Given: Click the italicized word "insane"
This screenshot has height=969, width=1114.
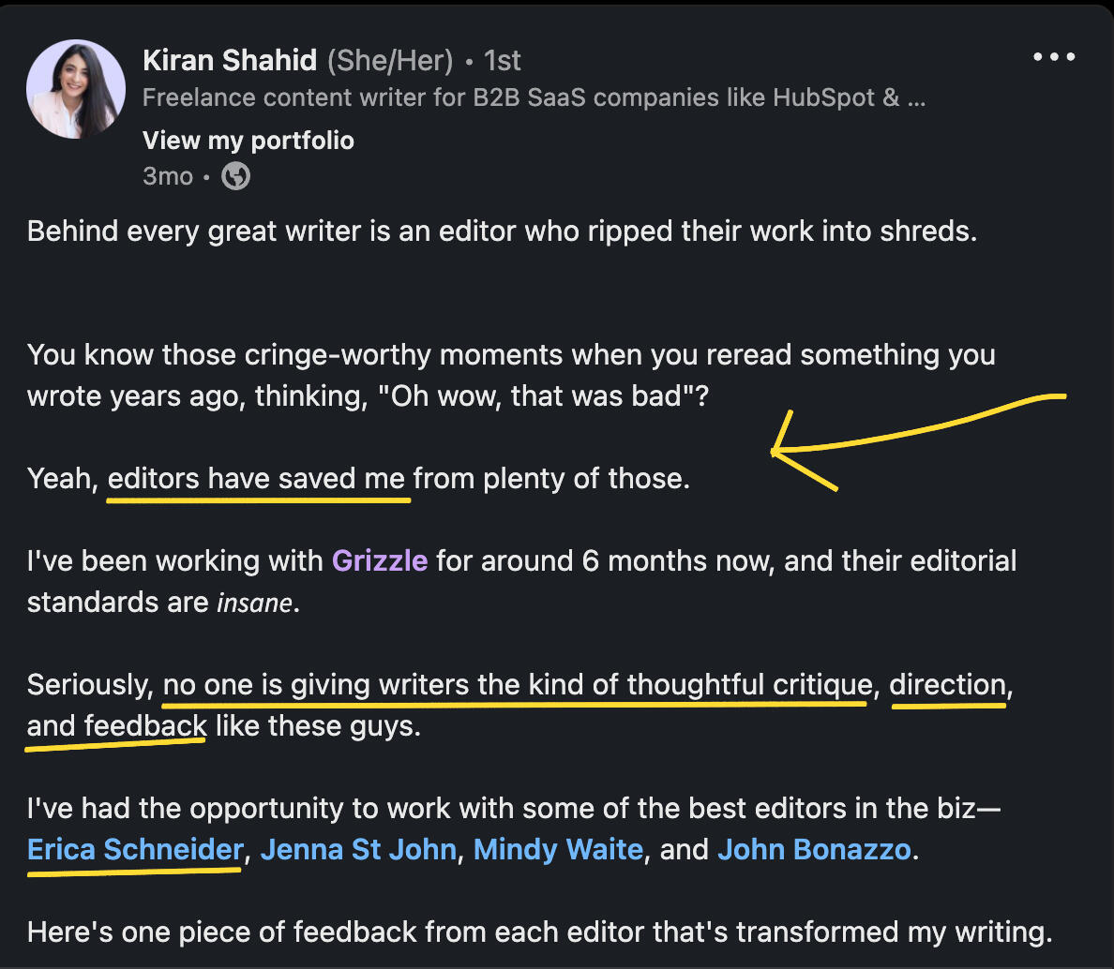Looking at the screenshot, I should (x=254, y=603).
